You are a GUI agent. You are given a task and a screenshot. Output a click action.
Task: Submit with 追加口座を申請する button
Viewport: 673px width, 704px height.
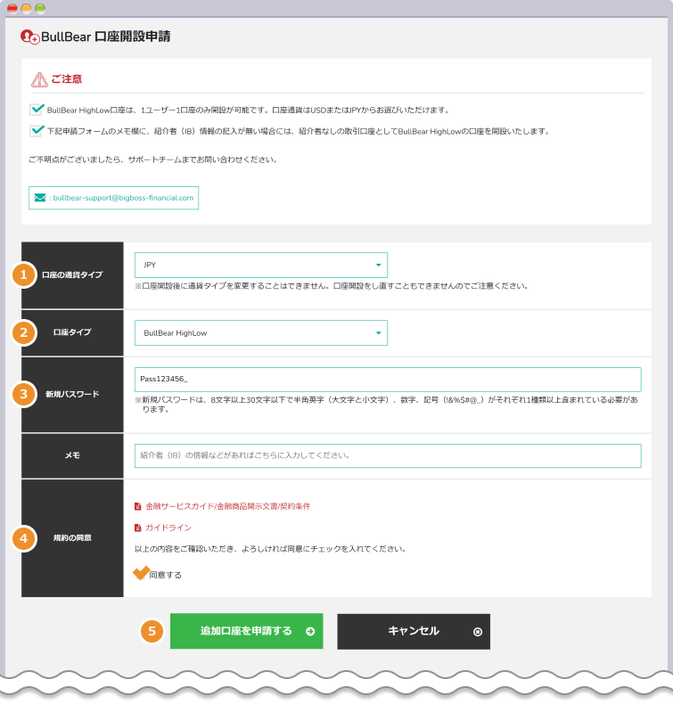(x=247, y=631)
